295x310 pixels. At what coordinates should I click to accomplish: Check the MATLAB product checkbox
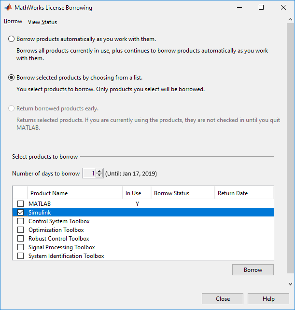(x=20, y=204)
